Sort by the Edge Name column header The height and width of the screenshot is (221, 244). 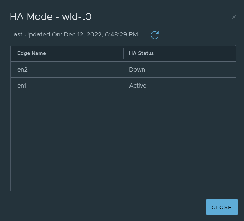click(32, 53)
